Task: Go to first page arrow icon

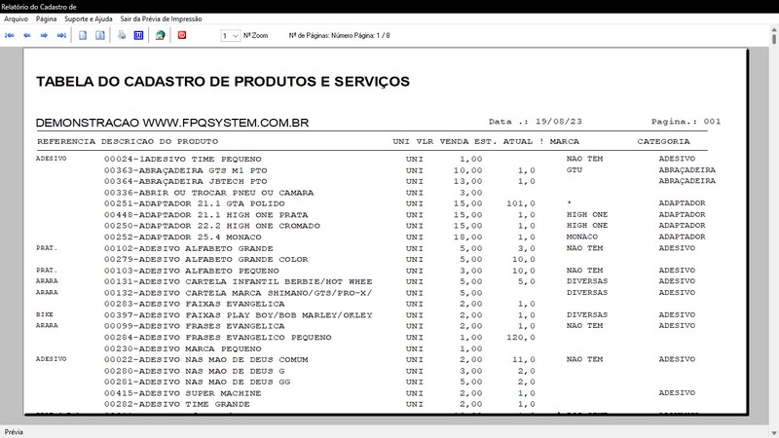Action: [11, 35]
